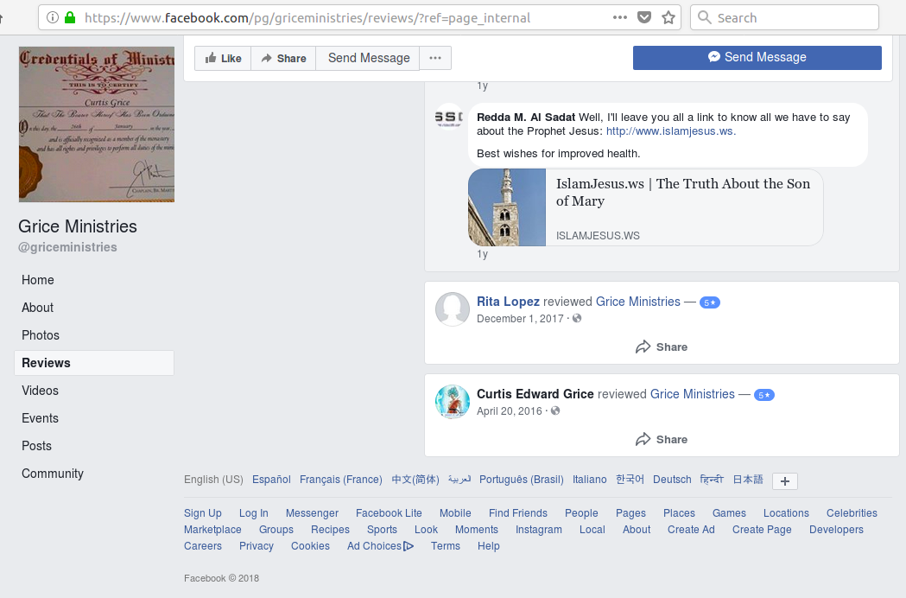
Task: Open Curtis Edward Grice's profile name link
Action: tap(535, 394)
